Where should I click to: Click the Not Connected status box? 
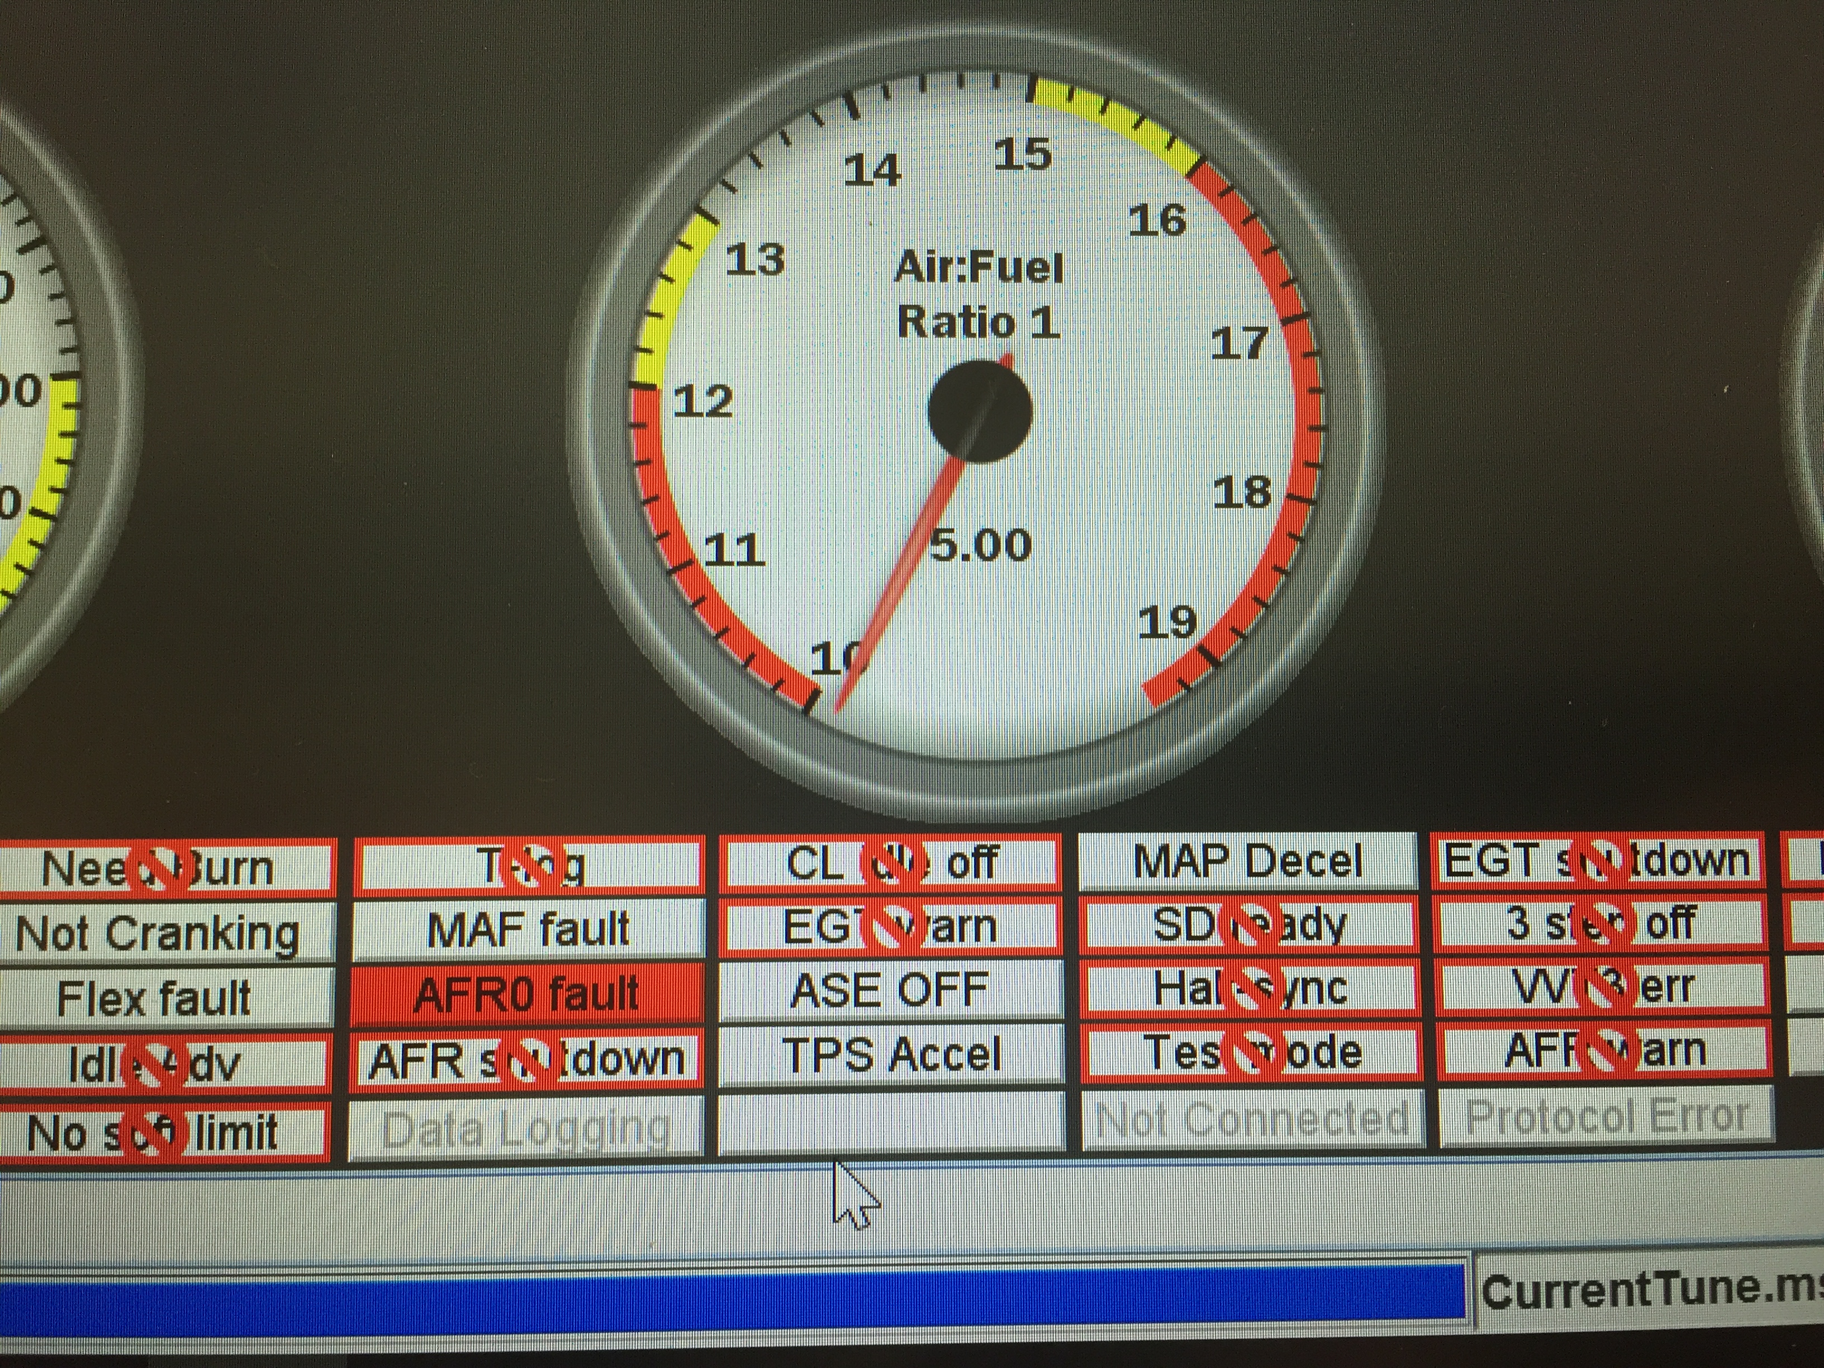(1252, 1119)
